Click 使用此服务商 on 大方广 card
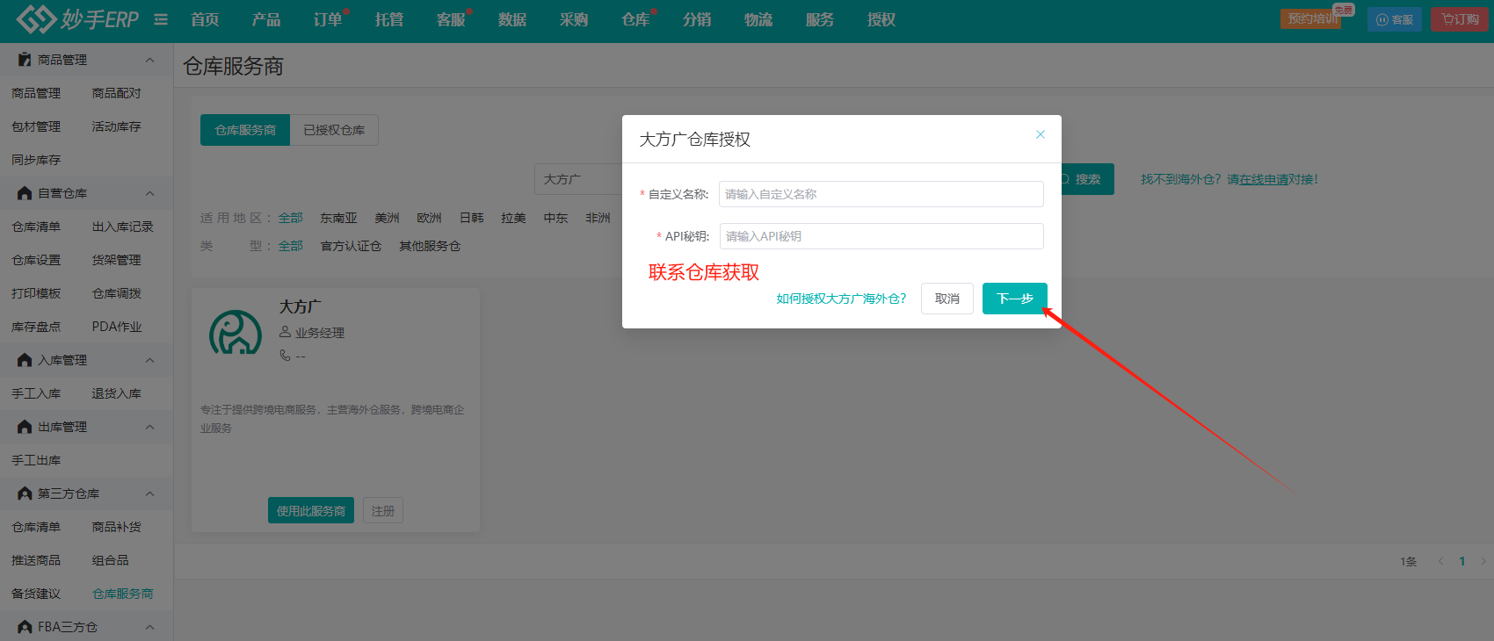 pyautogui.click(x=311, y=511)
